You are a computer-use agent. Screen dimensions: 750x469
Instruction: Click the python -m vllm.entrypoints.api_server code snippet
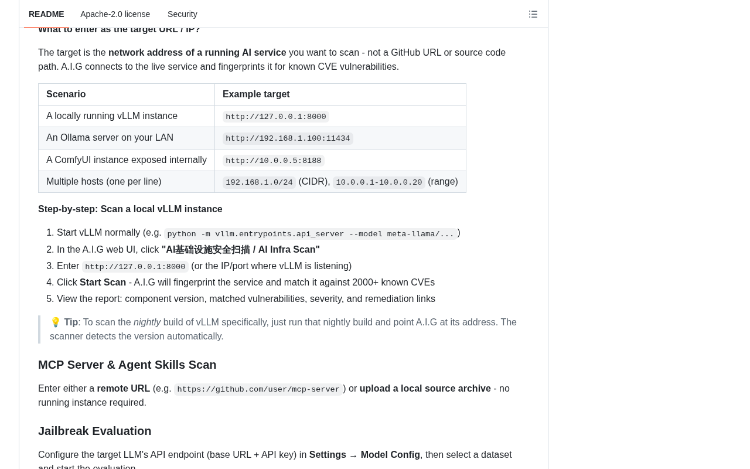pos(311,234)
